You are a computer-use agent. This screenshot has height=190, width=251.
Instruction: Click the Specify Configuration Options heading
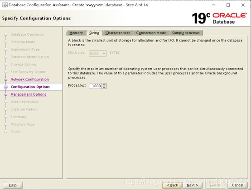[36, 18]
